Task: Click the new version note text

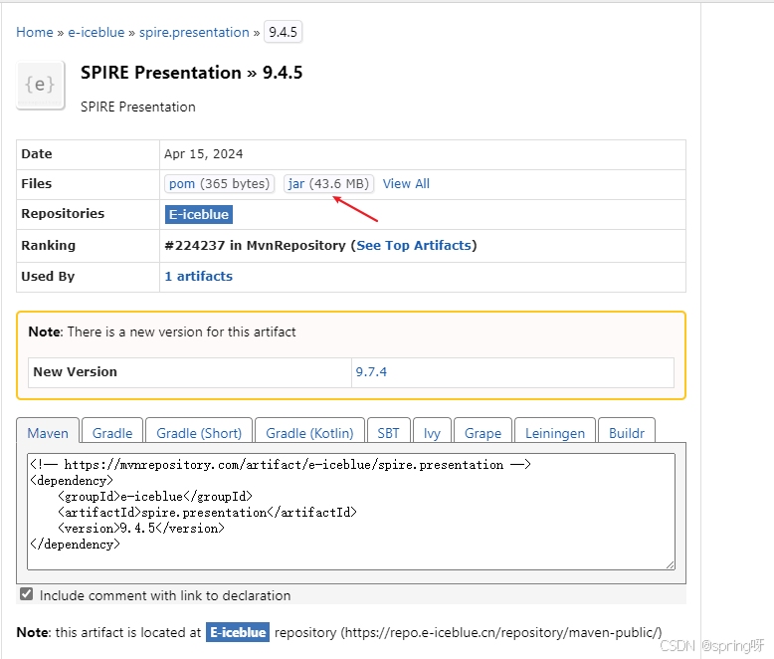Action: [162, 331]
